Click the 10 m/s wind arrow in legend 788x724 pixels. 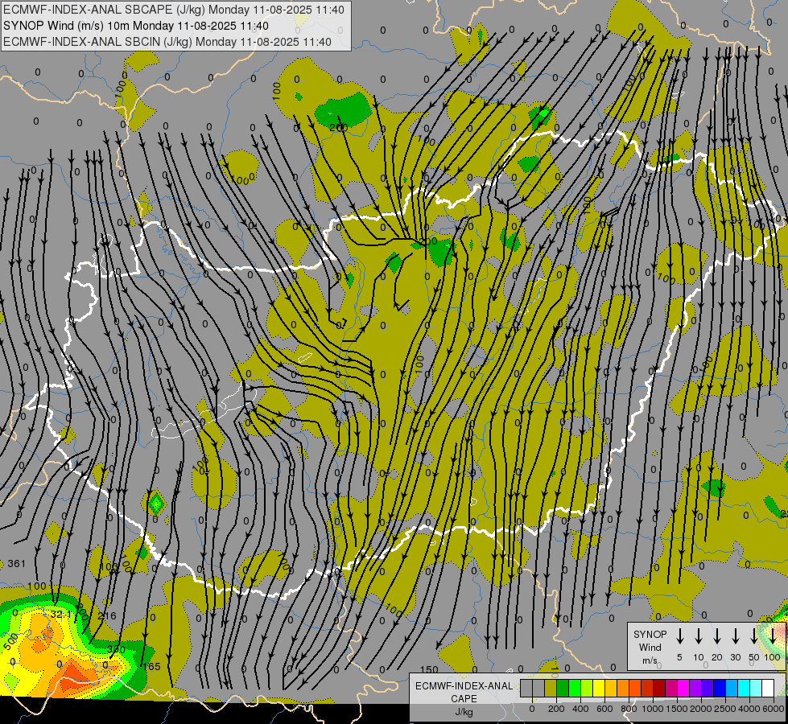point(699,636)
